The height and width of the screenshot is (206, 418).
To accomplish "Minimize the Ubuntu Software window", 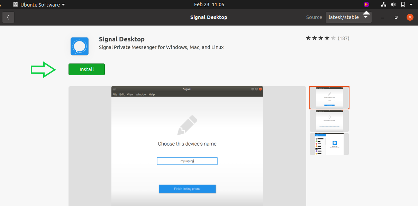I will pyautogui.click(x=382, y=17).
